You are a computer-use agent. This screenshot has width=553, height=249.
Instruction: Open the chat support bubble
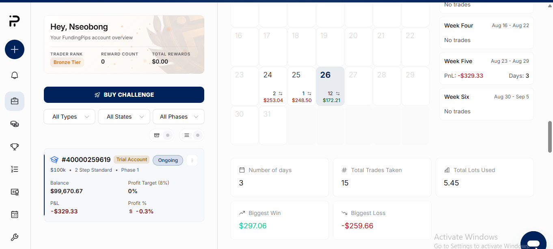(534, 242)
